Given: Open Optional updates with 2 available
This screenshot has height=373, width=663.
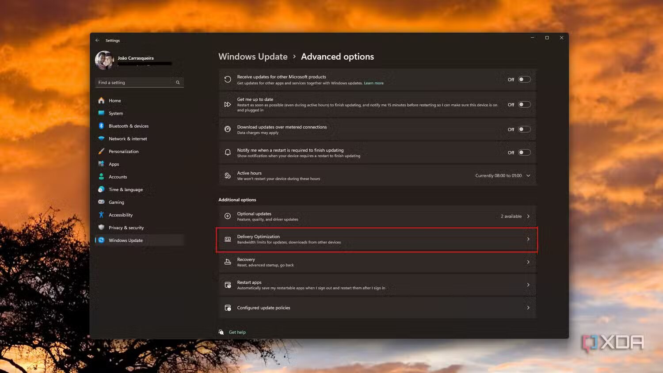Looking at the screenshot, I should [x=377, y=217].
